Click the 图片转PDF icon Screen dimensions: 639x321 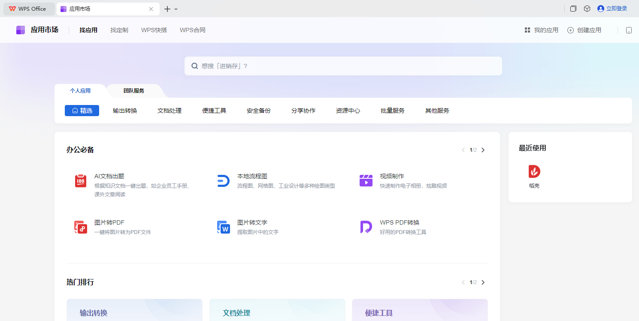81,227
